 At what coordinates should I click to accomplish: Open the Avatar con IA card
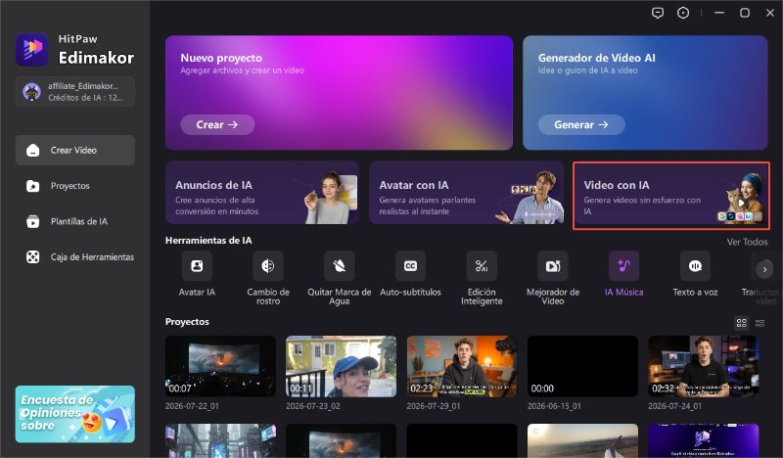pyautogui.click(x=466, y=193)
